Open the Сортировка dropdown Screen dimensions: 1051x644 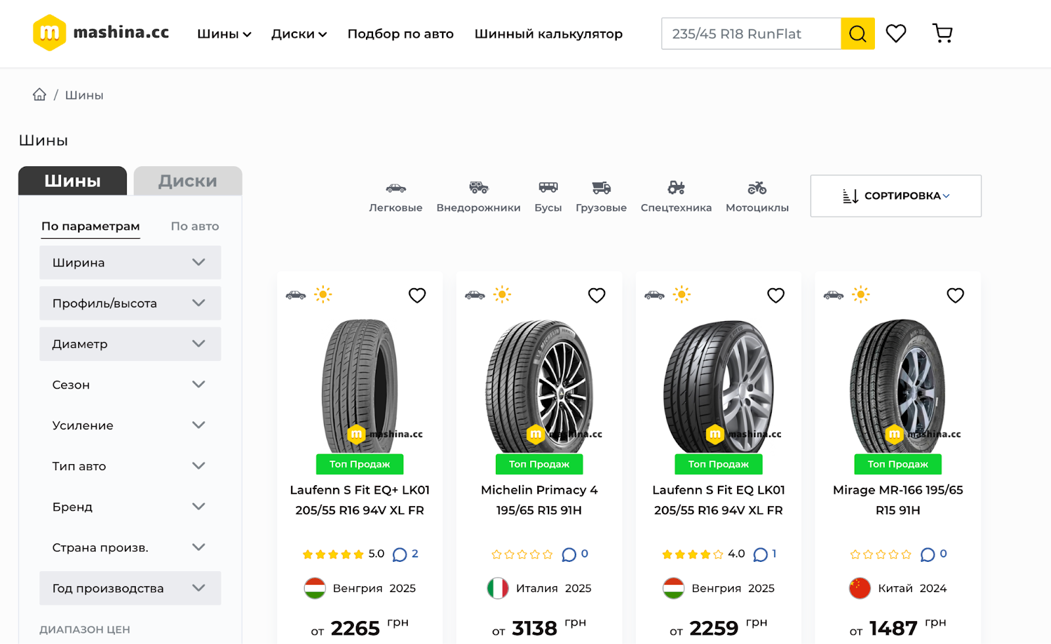tap(895, 196)
